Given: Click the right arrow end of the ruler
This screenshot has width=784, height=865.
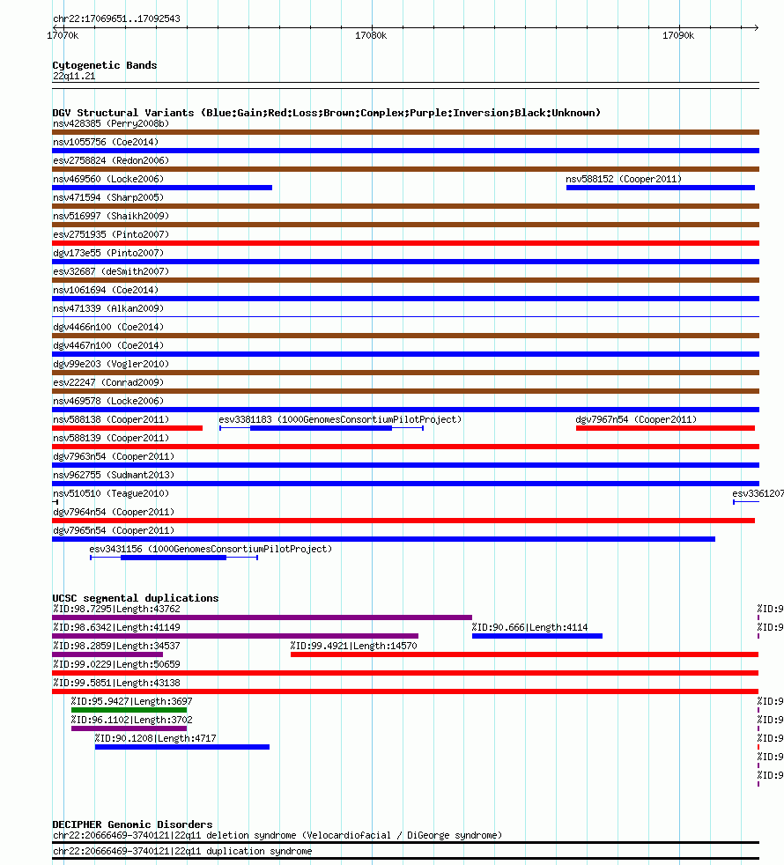Looking at the screenshot, I should click(756, 27).
